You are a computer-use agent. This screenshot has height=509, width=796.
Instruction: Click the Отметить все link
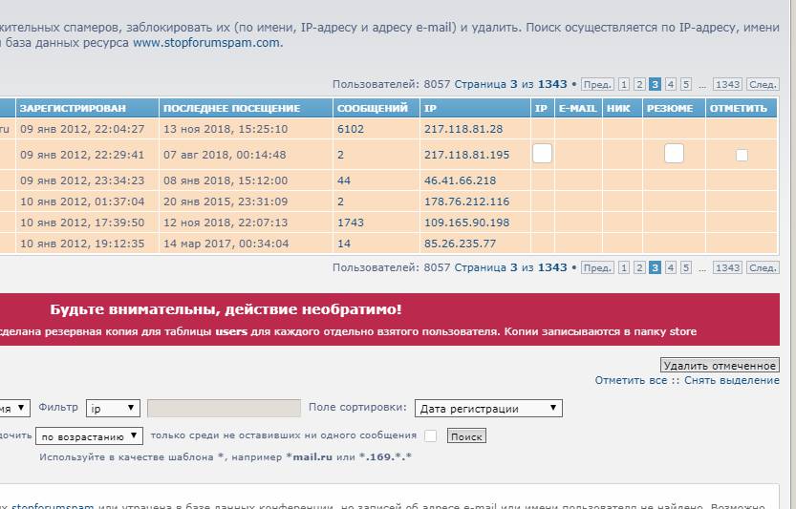[x=631, y=380]
